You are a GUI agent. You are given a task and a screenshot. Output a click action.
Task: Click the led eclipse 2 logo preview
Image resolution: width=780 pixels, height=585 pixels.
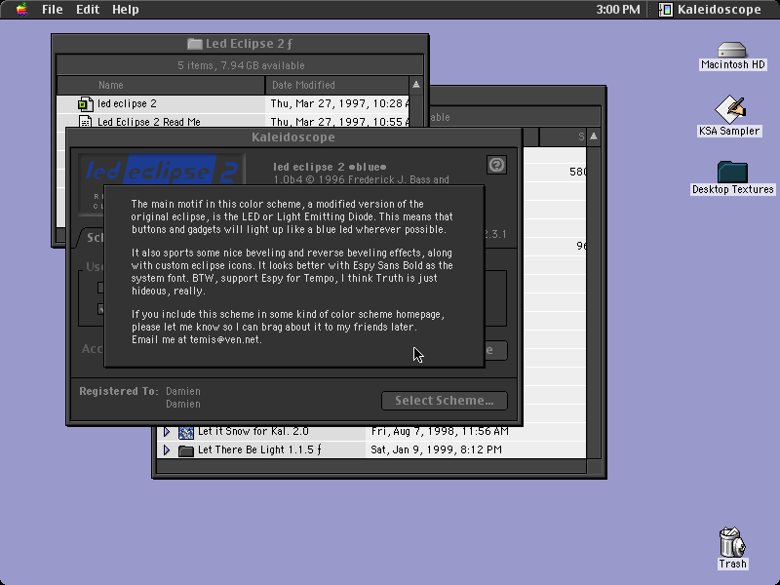[162, 170]
